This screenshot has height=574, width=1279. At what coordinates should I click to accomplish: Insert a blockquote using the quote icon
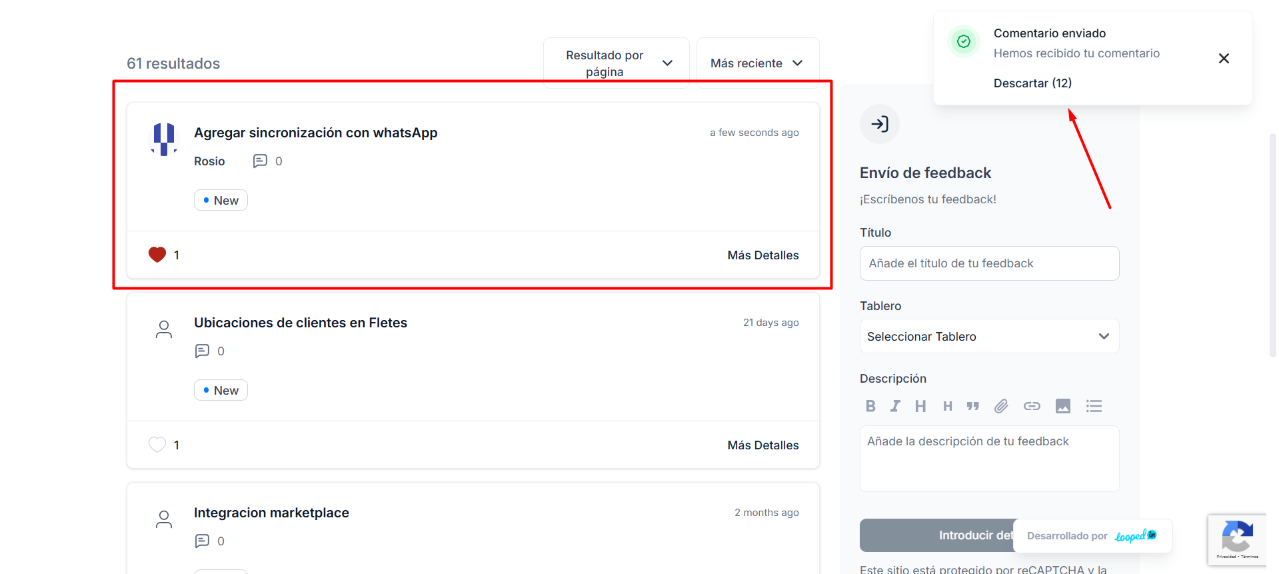[x=973, y=406]
